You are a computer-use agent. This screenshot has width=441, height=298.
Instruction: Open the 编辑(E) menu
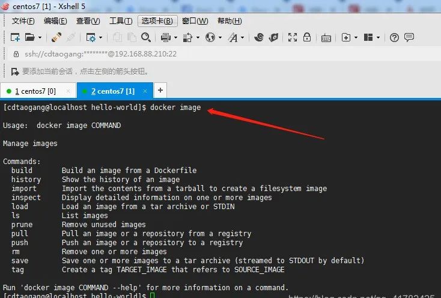[x=55, y=21]
